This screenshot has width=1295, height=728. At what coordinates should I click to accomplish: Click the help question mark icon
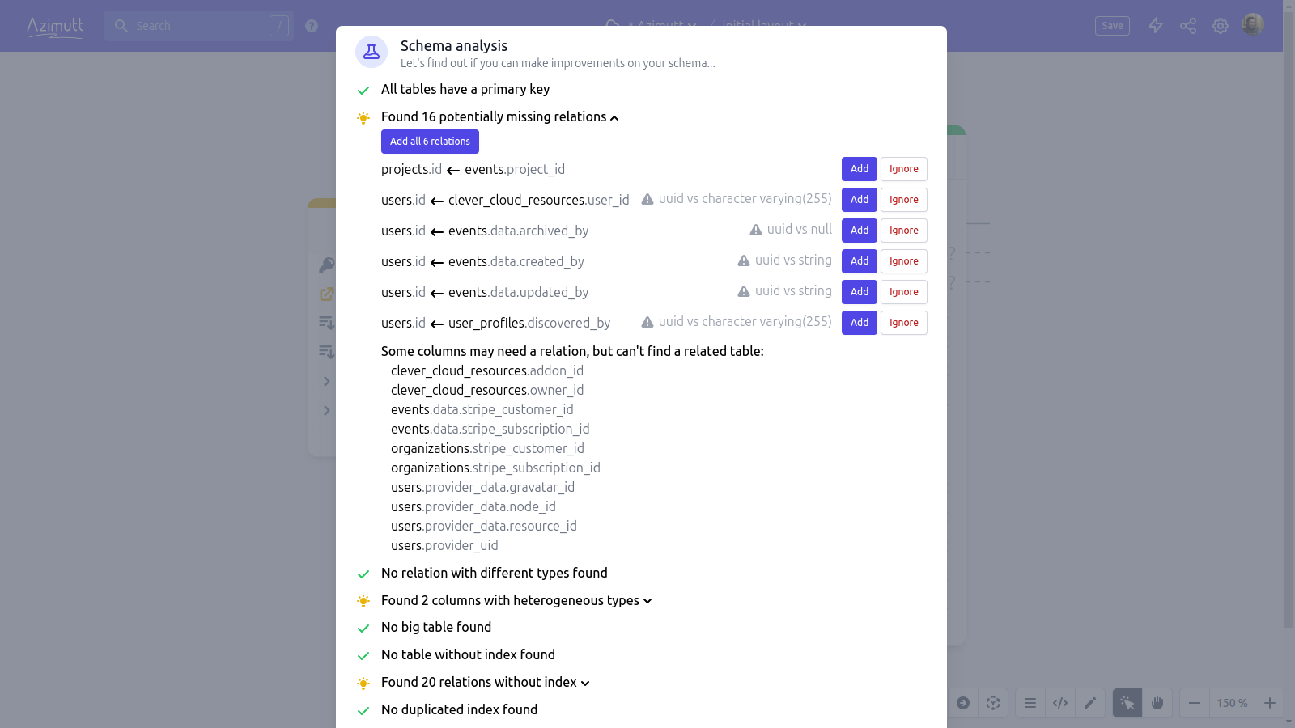tap(312, 26)
